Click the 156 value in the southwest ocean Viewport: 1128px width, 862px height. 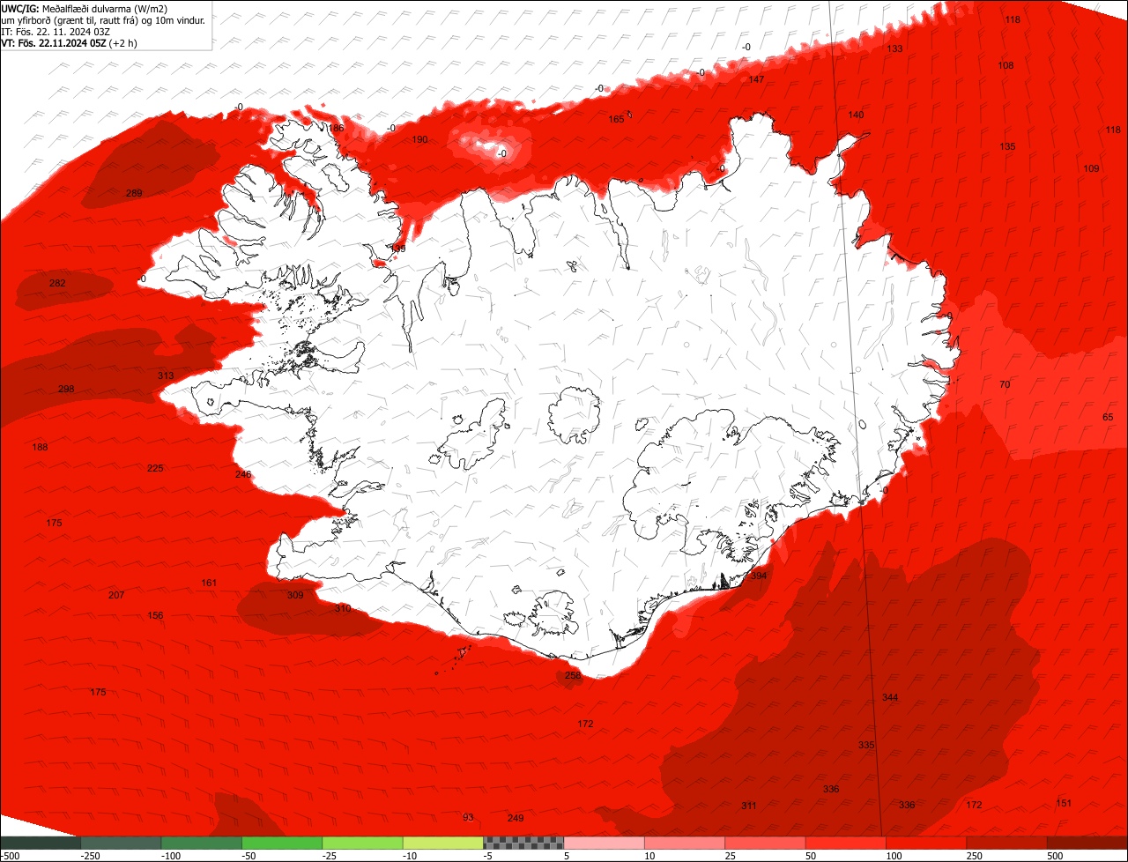click(x=155, y=615)
